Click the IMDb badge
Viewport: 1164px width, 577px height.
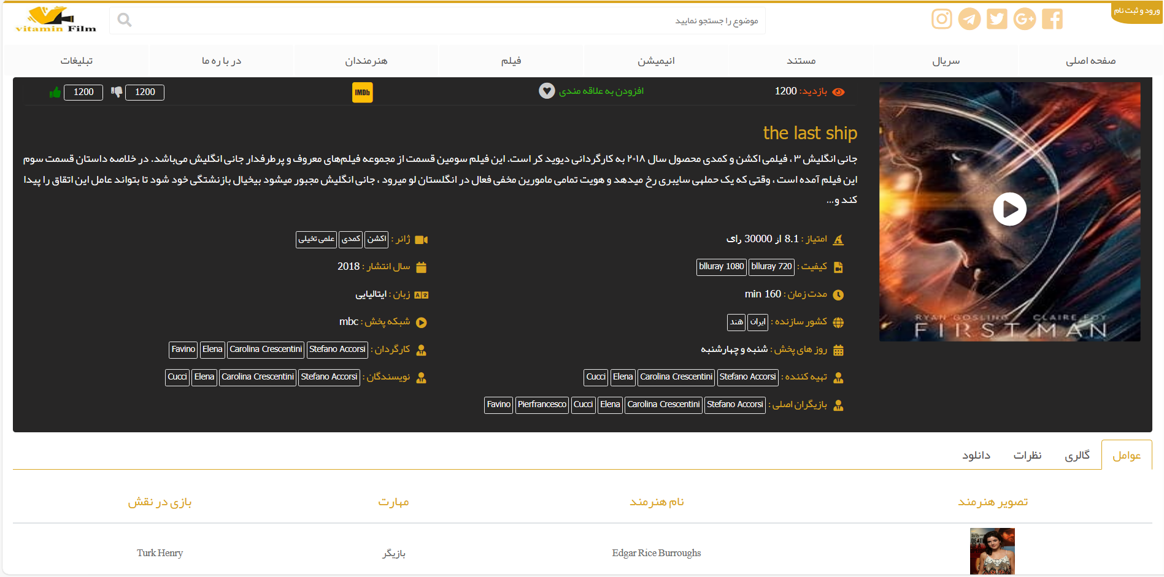click(x=363, y=93)
